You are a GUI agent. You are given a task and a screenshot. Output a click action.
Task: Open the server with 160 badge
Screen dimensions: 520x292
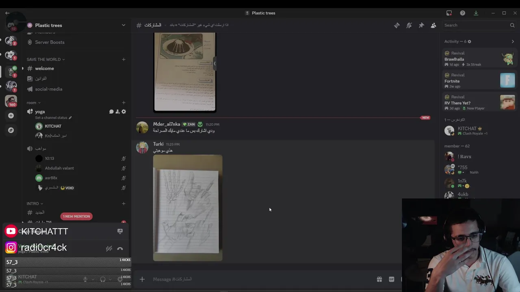pos(11,101)
